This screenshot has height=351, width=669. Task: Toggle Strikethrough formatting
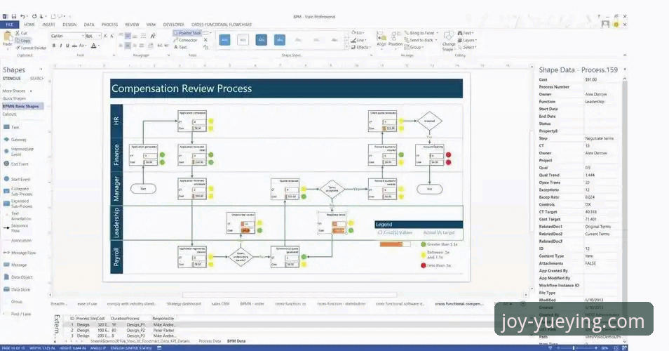pyautogui.click(x=74, y=46)
